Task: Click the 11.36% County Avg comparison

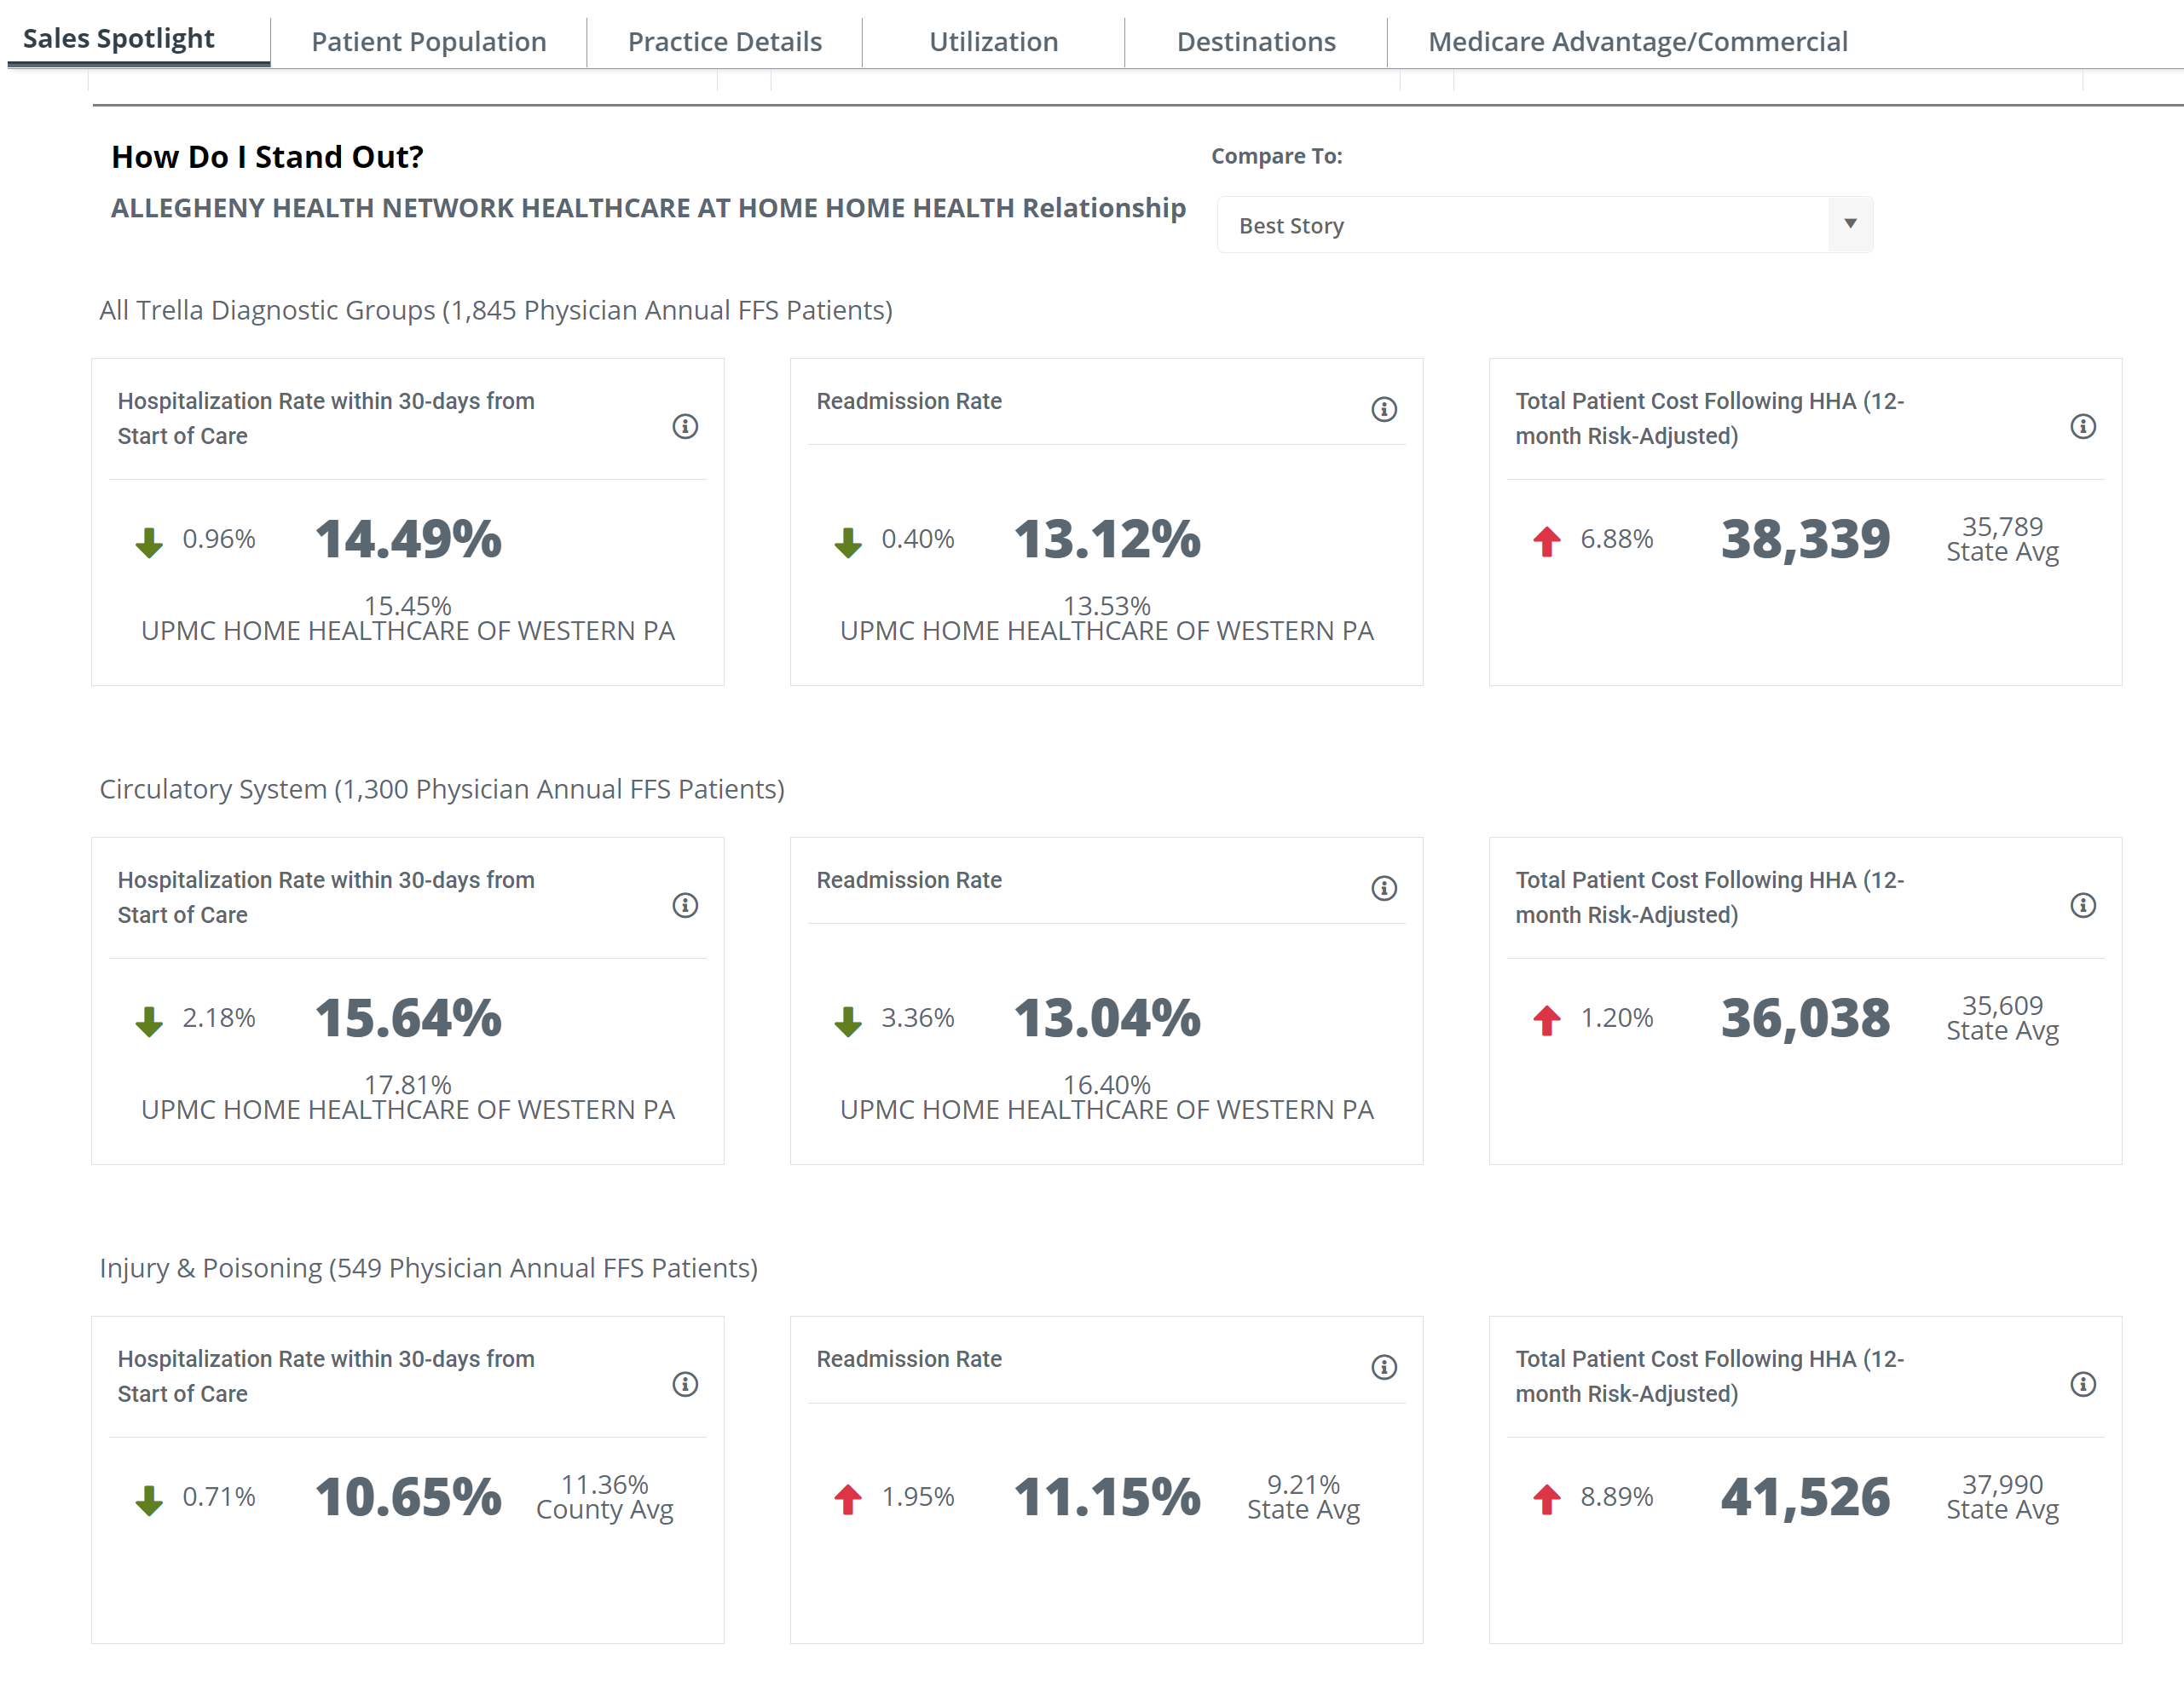Action: point(605,1497)
